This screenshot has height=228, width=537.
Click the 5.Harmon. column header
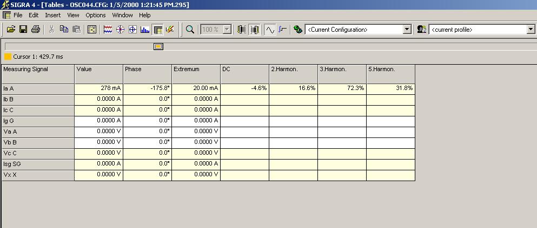click(391, 74)
